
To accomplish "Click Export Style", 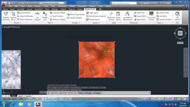I will (140, 19).
